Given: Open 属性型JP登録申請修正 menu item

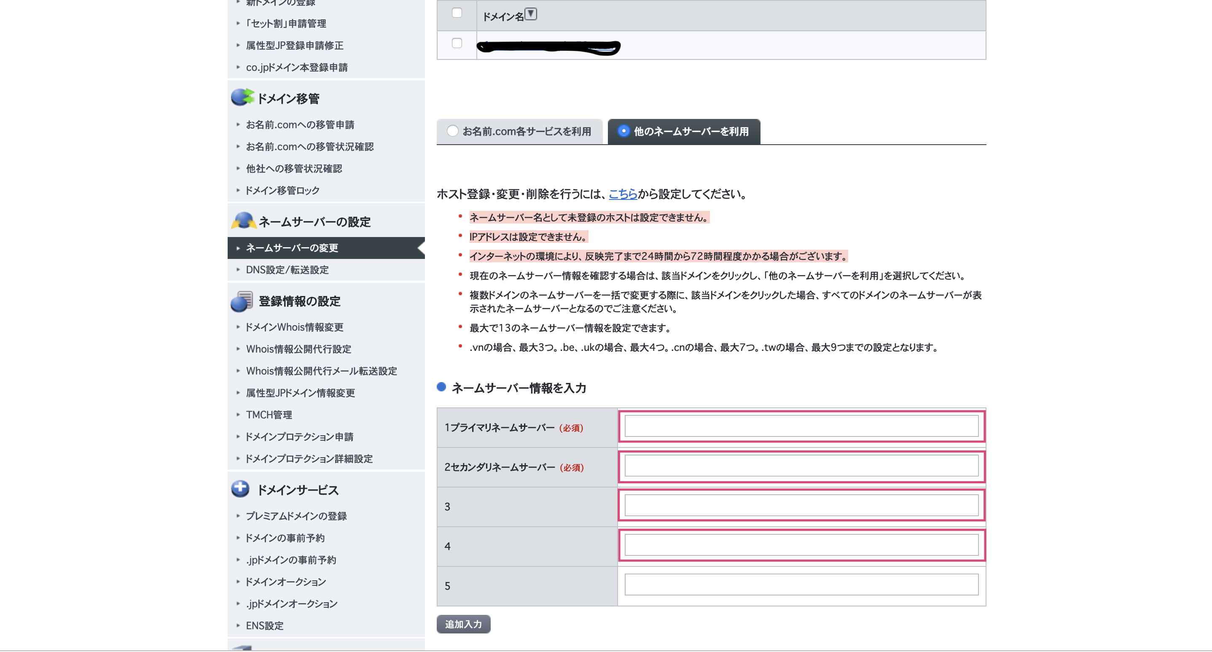Looking at the screenshot, I should click(x=295, y=46).
